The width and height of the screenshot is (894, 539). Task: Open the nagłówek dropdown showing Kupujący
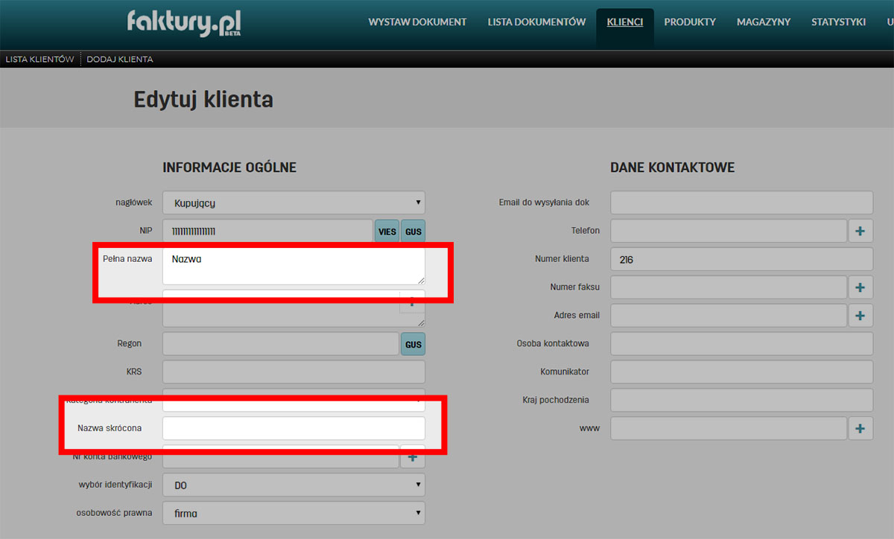click(x=294, y=202)
